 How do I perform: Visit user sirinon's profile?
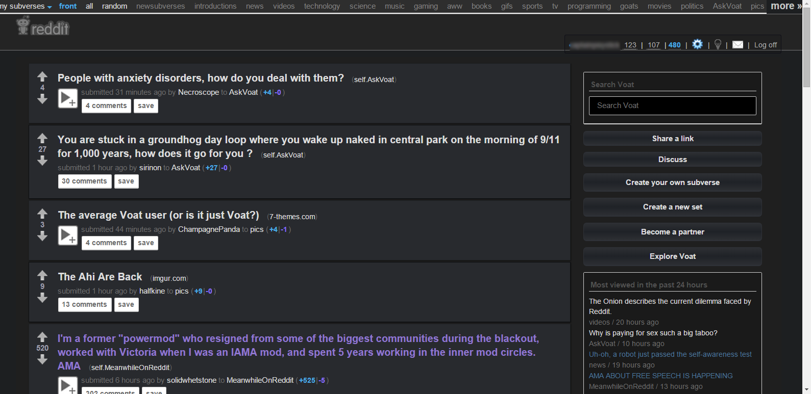(150, 168)
